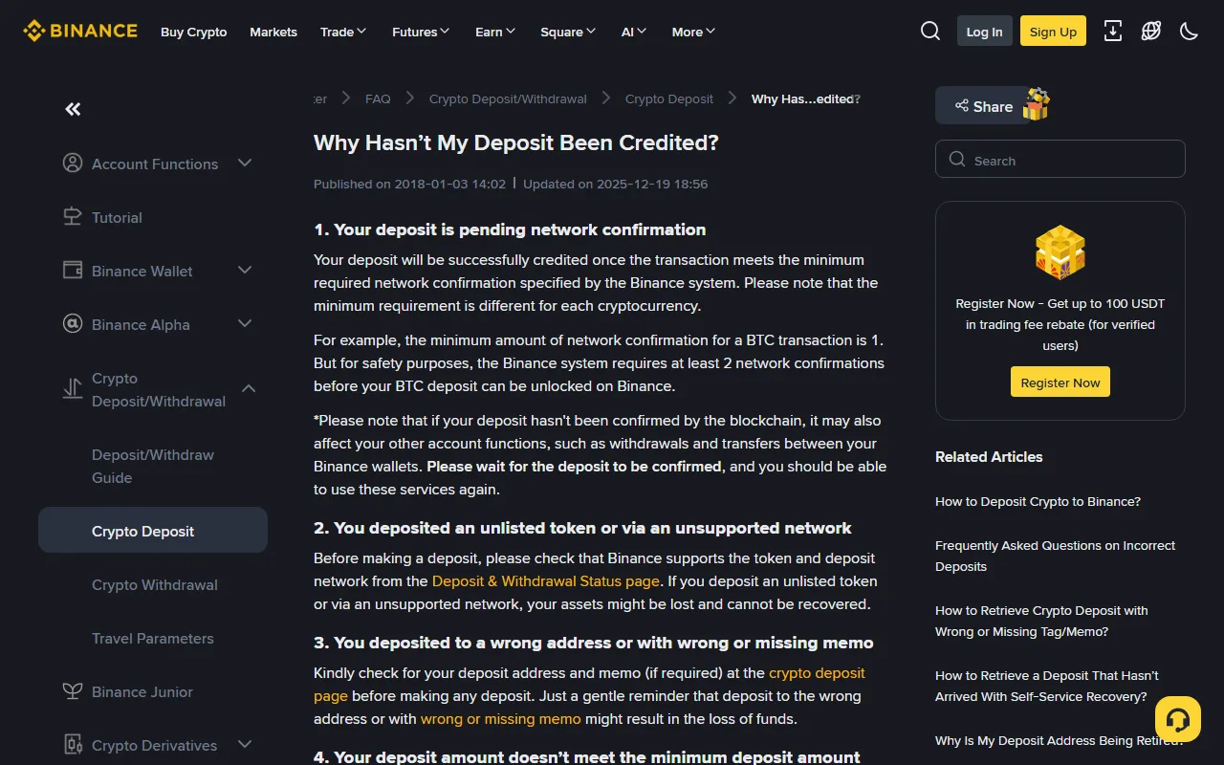
Task: Select Crypto Withdrawal sidebar item
Action: point(155,585)
